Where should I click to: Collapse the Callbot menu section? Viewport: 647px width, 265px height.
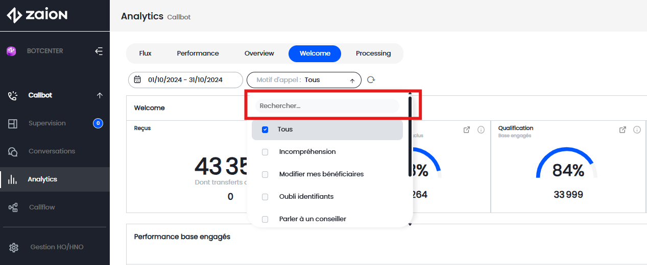100,95
